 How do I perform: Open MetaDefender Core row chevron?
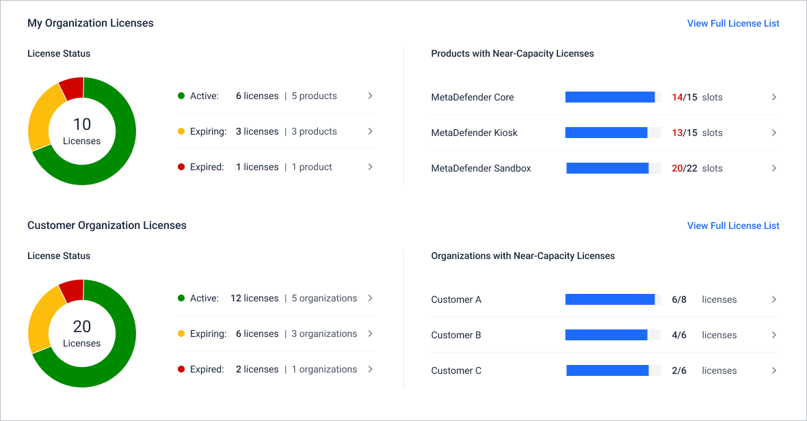point(773,97)
